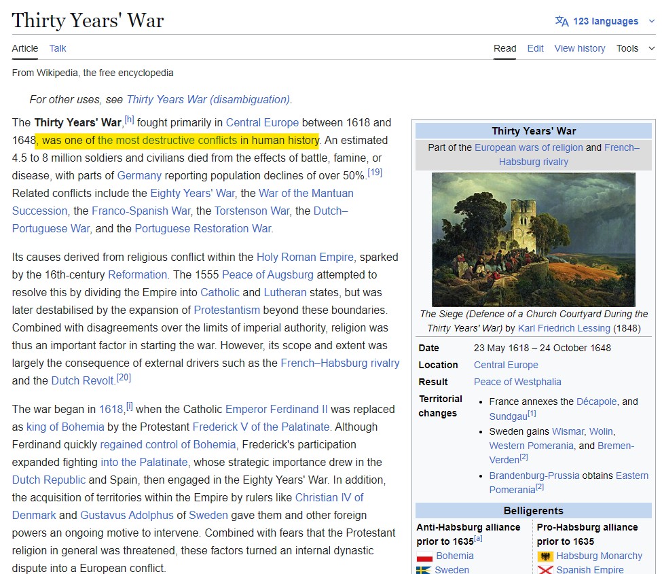Image resolution: width=662 pixels, height=574 pixels.
Task: Open 'the most destructive conflicts' link
Action: (x=167, y=140)
